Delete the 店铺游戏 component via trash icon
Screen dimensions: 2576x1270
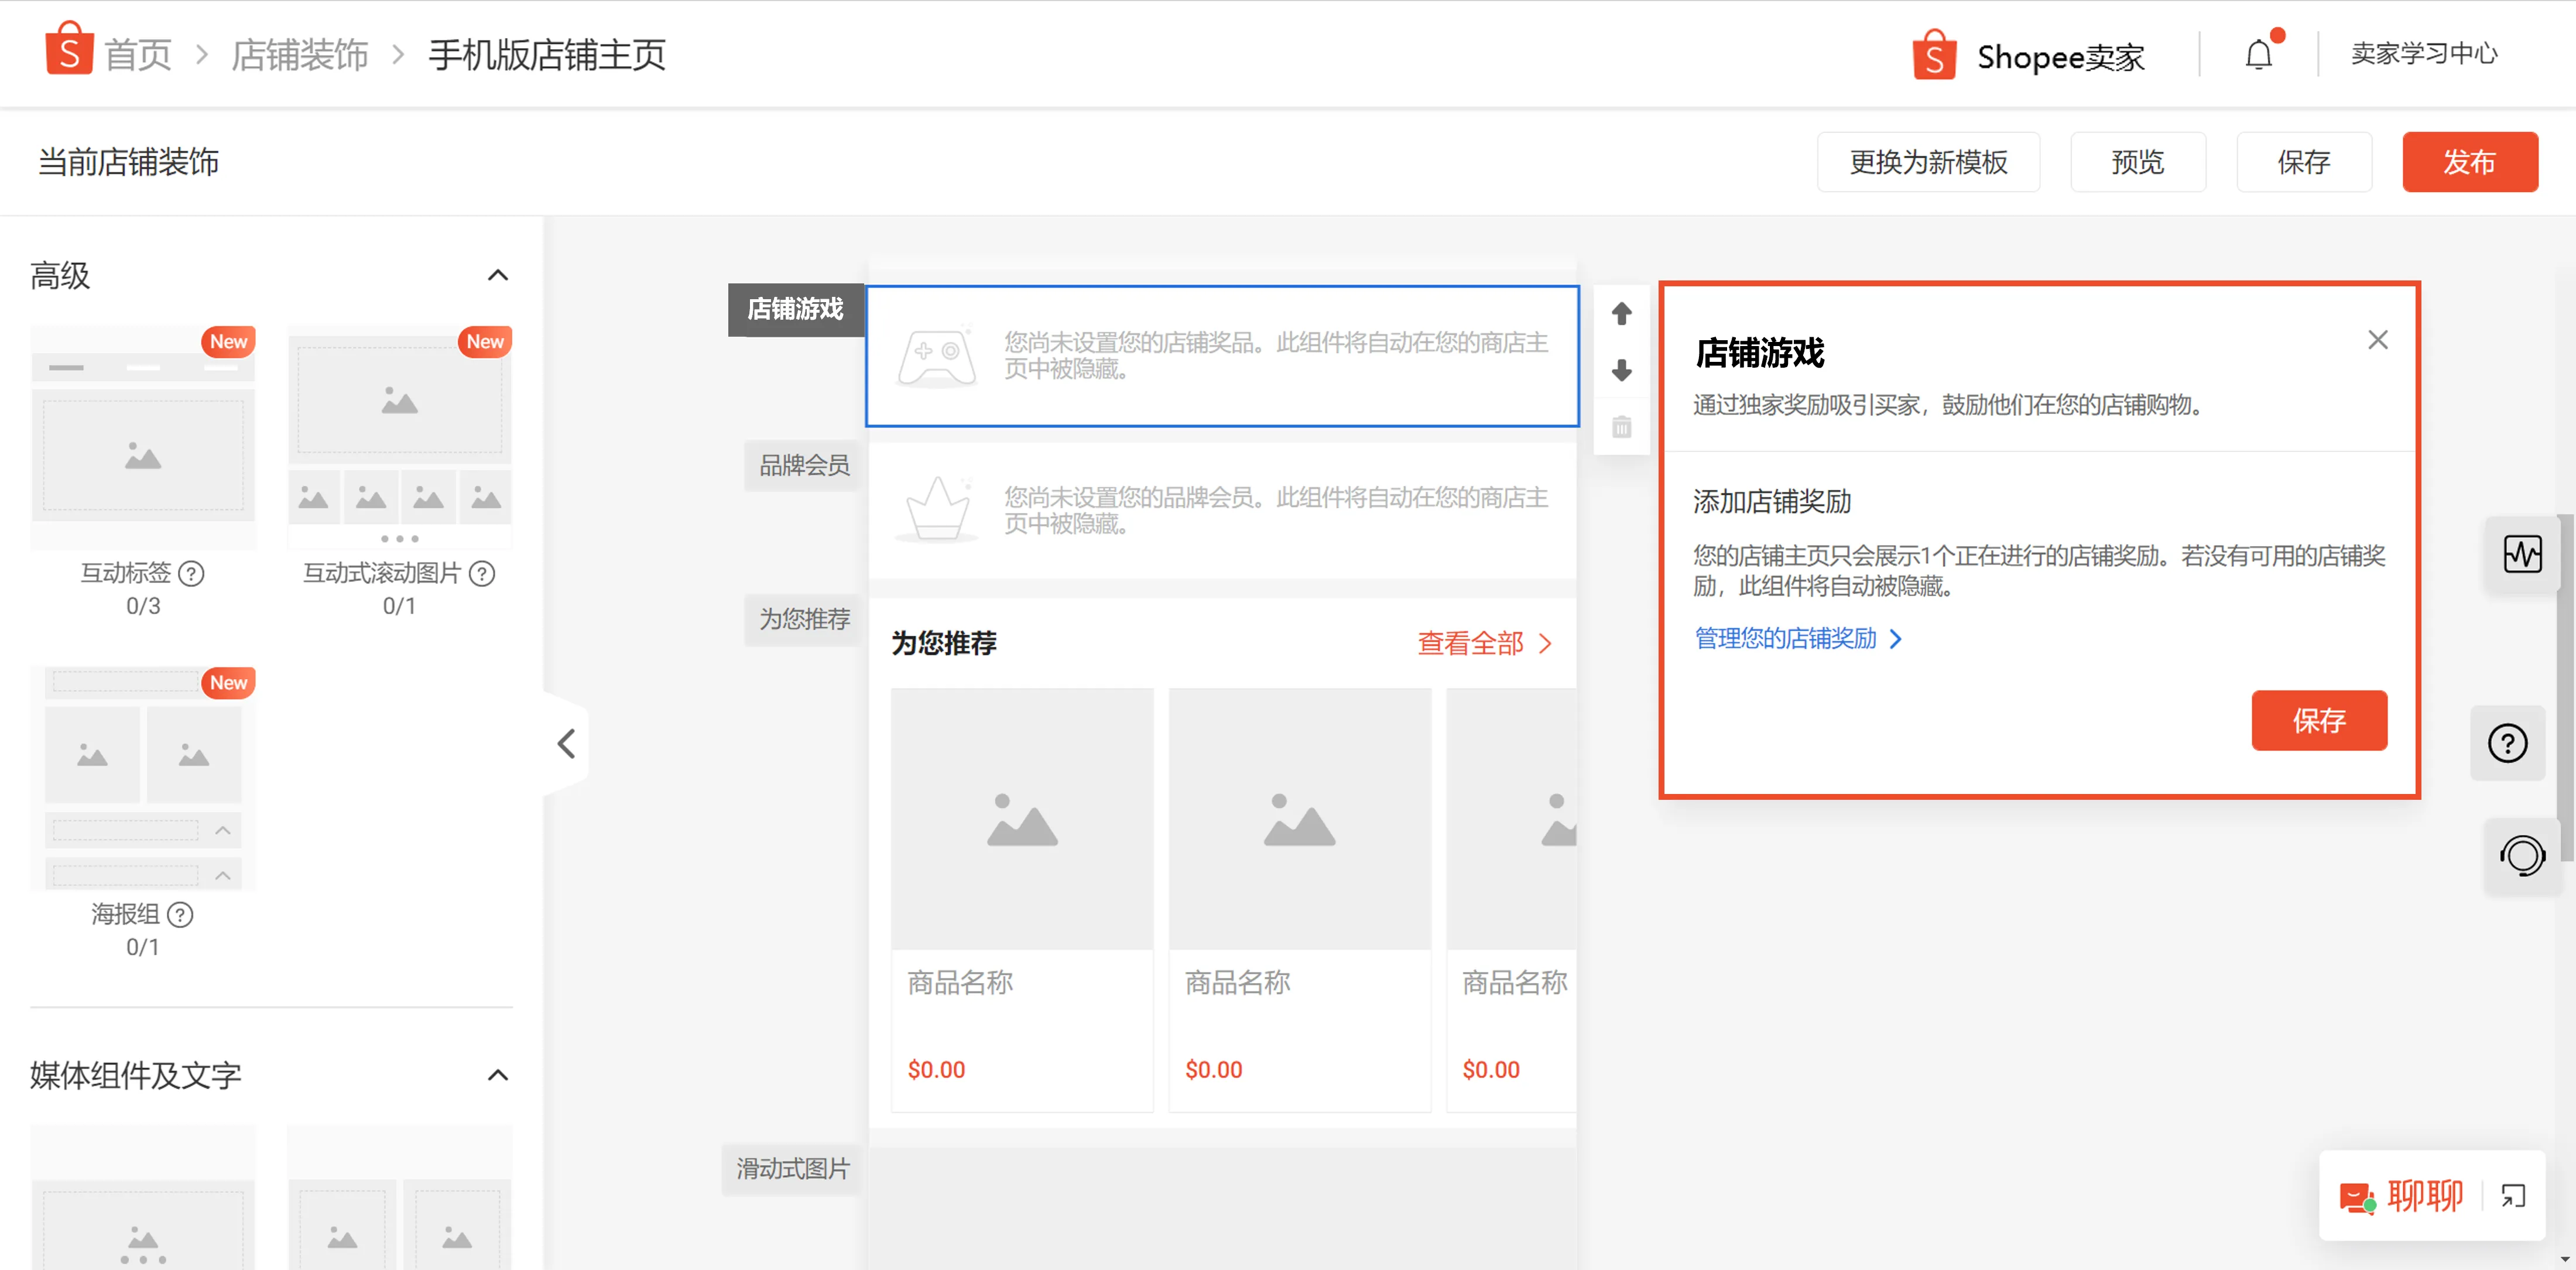coord(1621,427)
